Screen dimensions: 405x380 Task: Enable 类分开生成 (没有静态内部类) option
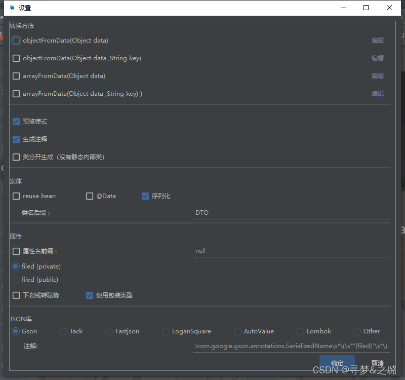point(16,157)
